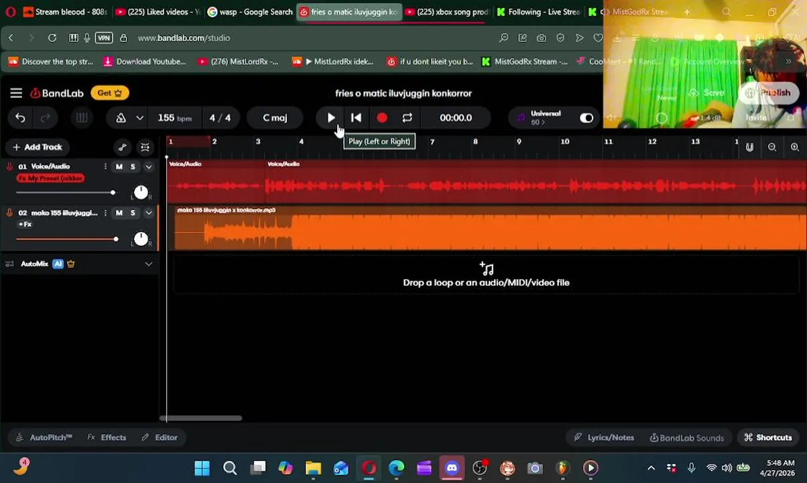Viewport: 807px width, 483px height.
Task: Return playhead to the beginning
Action: pyautogui.click(x=356, y=118)
